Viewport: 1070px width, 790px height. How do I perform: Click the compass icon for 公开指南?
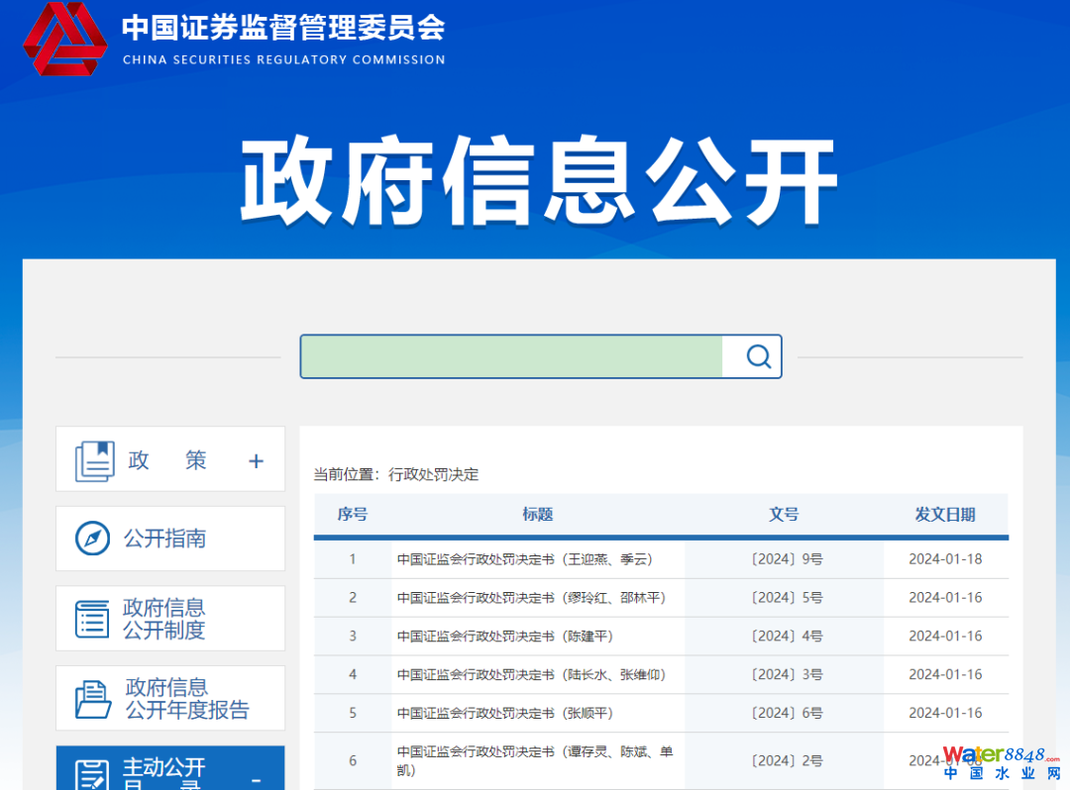pyautogui.click(x=93, y=539)
